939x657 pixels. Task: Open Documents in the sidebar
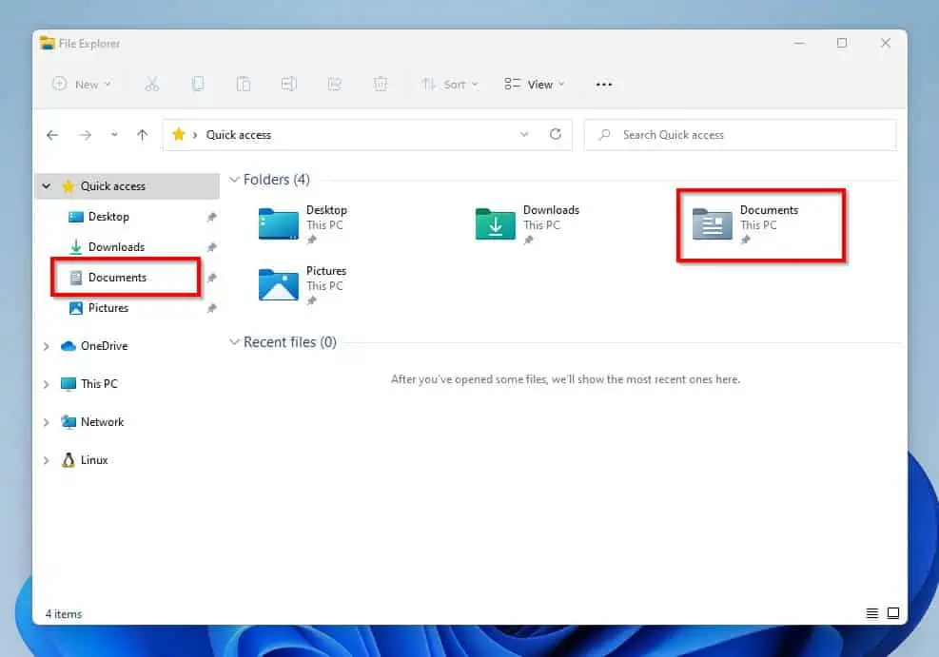coord(117,278)
